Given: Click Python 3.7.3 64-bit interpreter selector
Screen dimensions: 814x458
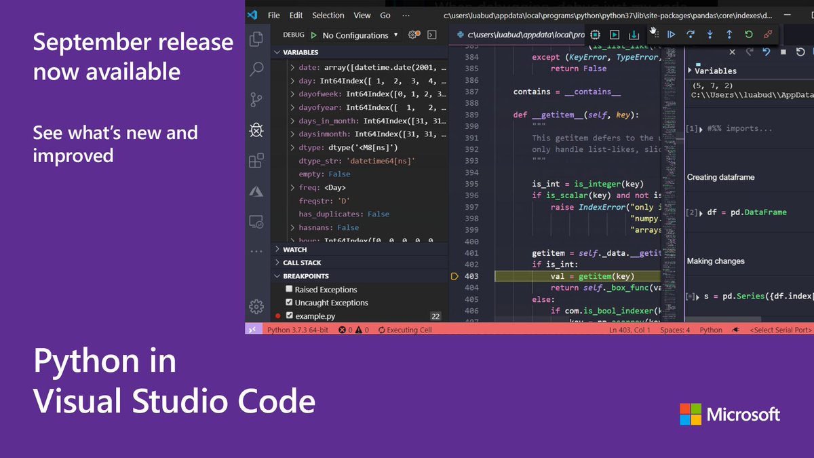Looking at the screenshot, I should coord(298,330).
